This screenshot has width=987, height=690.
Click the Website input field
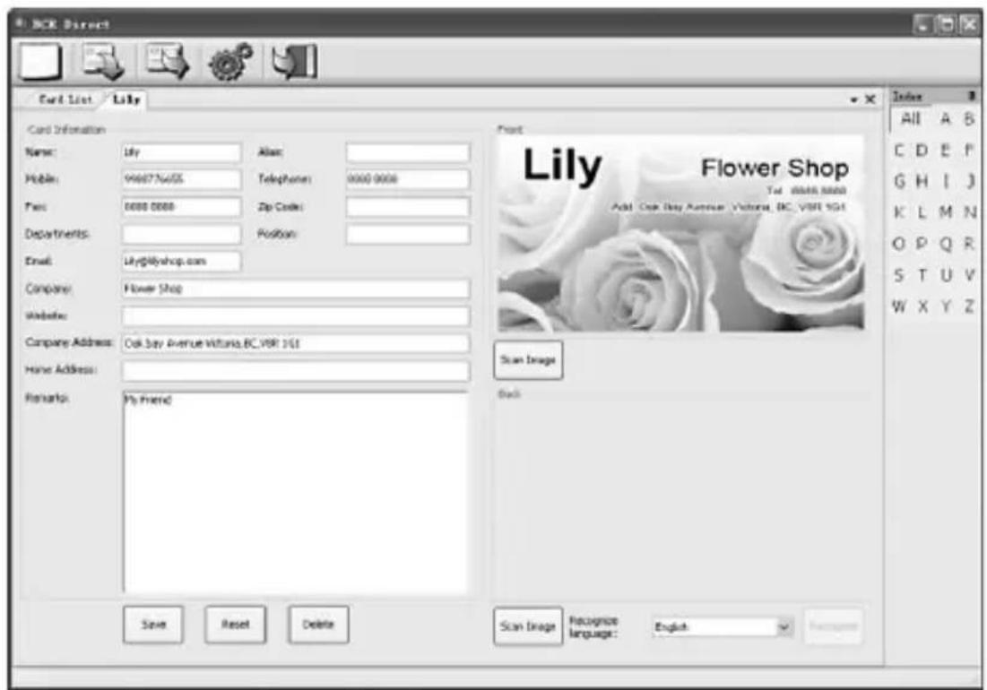pos(295,315)
